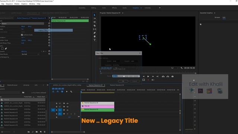Select the Hand tool
The width and height of the screenshot is (238, 134).
pos(94,36)
